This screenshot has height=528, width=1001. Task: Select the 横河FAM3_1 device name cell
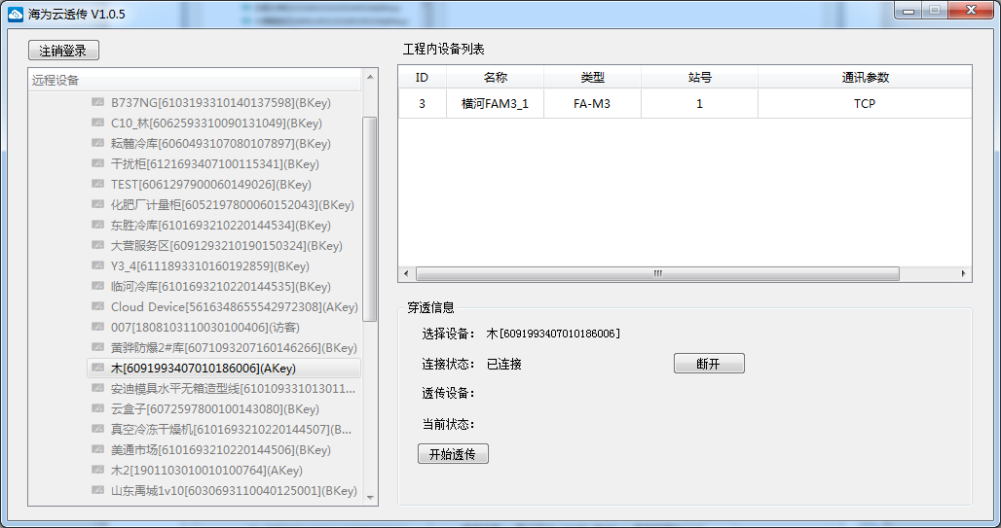click(495, 103)
